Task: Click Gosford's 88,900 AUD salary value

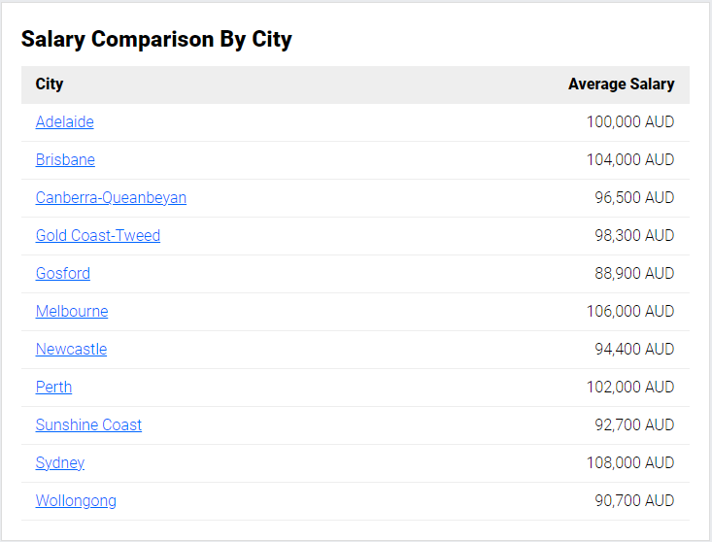Action: pyautogui.click(x=634, y=274)
